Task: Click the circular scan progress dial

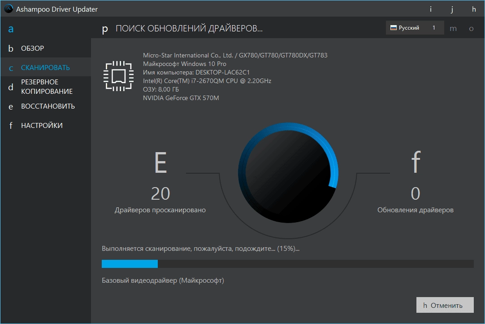Action: point(288,173)
